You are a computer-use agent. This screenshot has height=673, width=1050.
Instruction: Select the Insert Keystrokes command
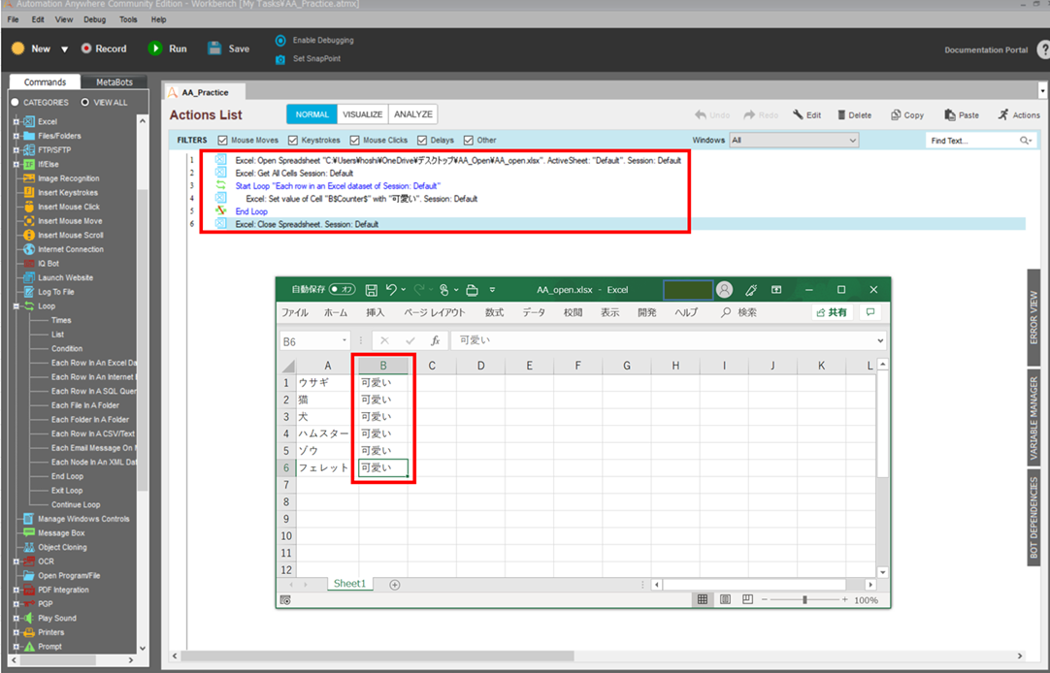67,193
